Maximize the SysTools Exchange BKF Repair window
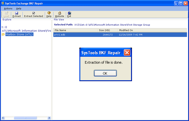This screenshot has width=189, height=121. click(181, 3)
